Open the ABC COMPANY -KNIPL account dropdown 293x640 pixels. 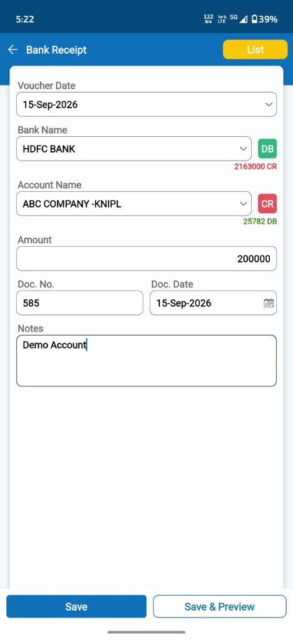(134, 204)
